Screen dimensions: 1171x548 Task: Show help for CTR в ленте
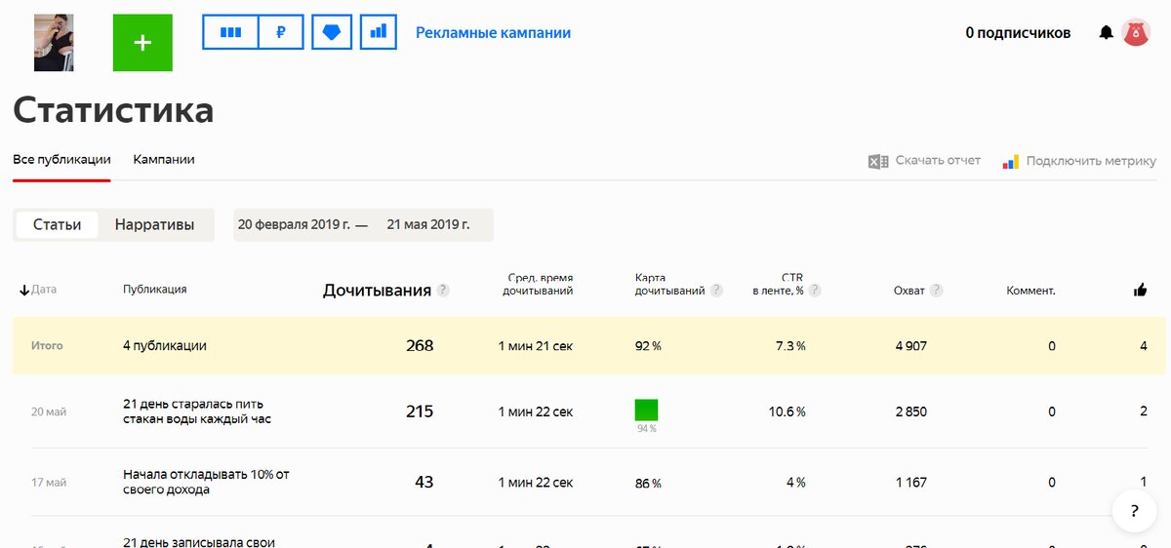[815, 291]
